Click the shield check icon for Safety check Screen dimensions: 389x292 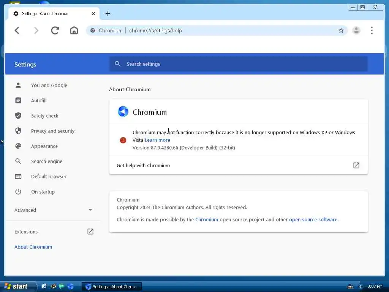click(18, 116)
